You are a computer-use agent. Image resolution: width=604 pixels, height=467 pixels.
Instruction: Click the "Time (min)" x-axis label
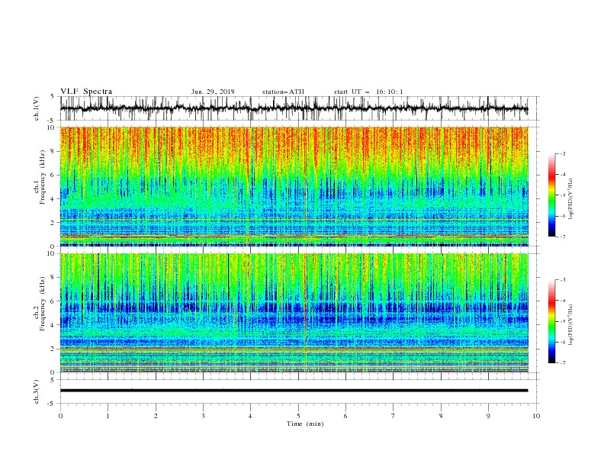point(305,424)
